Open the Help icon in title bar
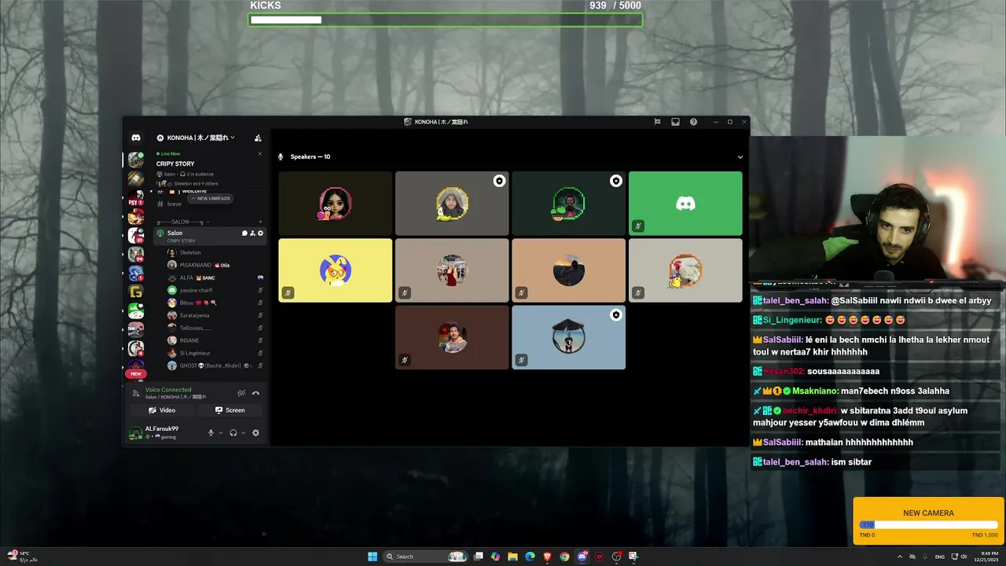The image size is (1006, 566). [693, 122]
